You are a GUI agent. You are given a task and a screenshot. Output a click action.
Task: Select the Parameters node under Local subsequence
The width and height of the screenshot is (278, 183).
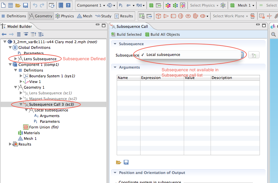coord(50,121)
